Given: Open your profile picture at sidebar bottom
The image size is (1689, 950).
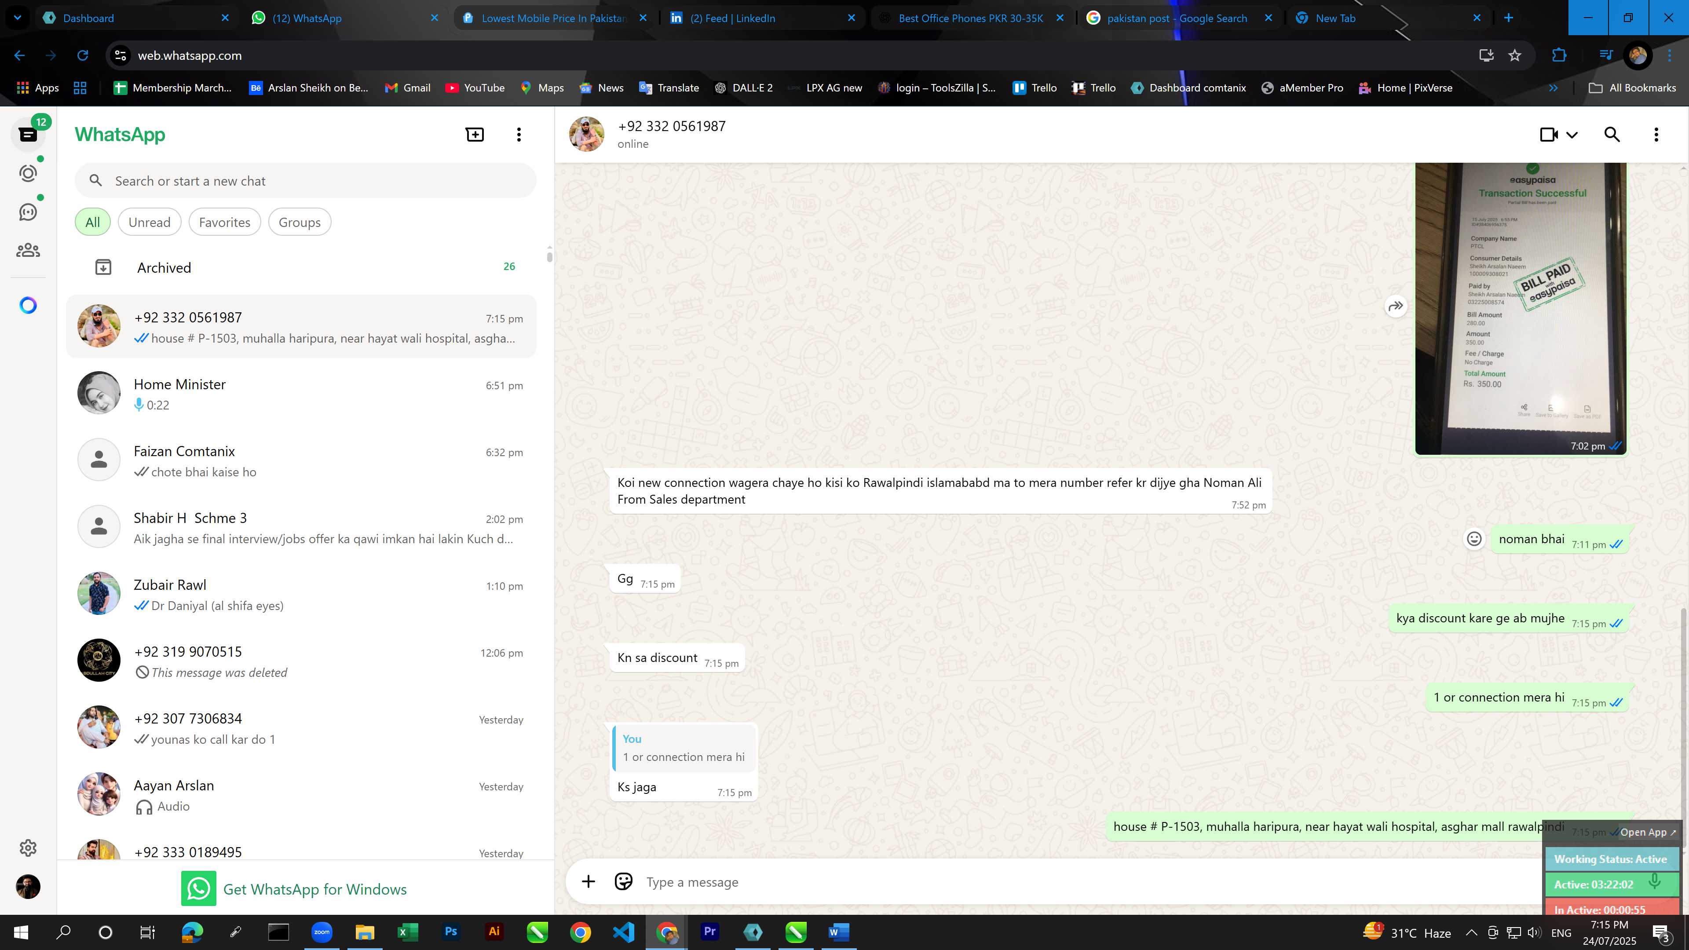Looking at the screenshot, I should pyautogui.click(x=28, y=886).
